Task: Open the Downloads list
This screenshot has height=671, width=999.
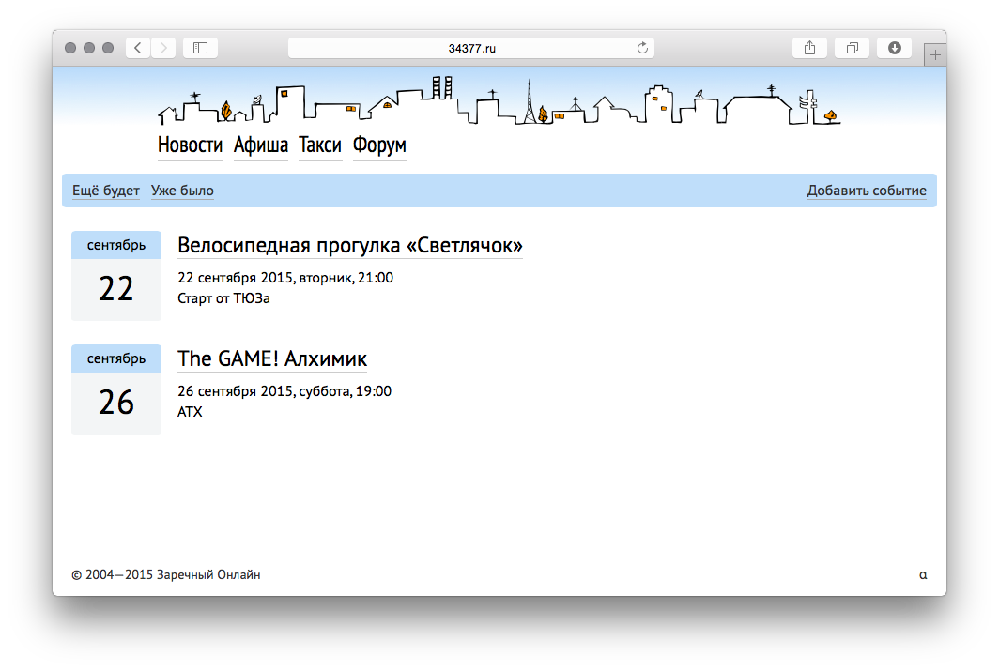Action: pyautogui.click(x=894, y=48)
